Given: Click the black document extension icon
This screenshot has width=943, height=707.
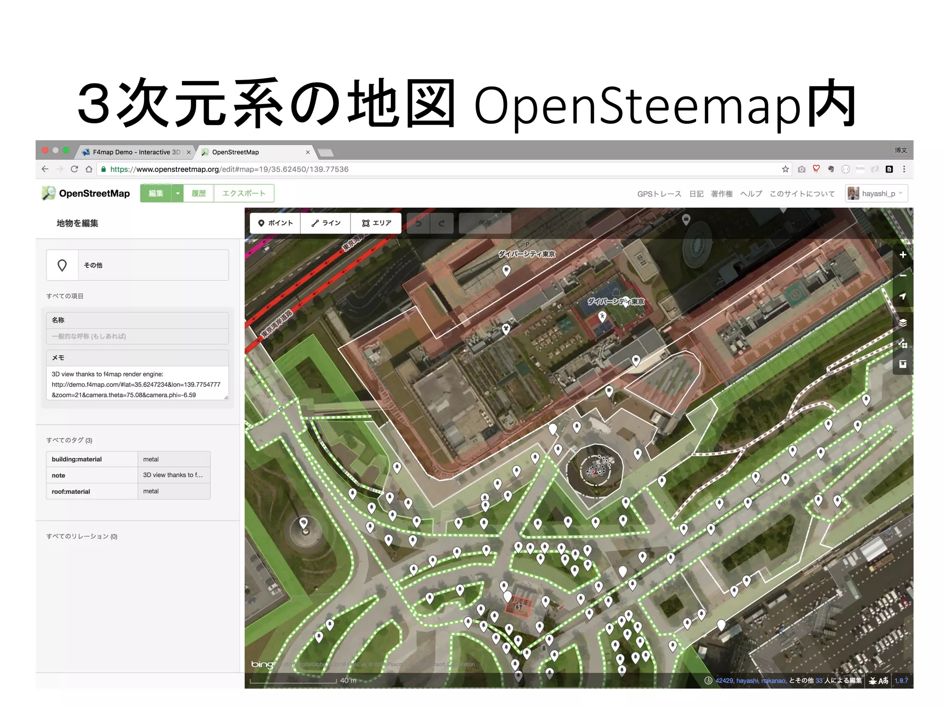Looking at the screenshot, I should [889, 169].
